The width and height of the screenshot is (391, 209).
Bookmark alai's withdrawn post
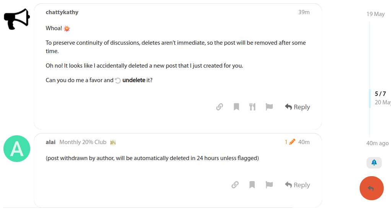point(252,185)
